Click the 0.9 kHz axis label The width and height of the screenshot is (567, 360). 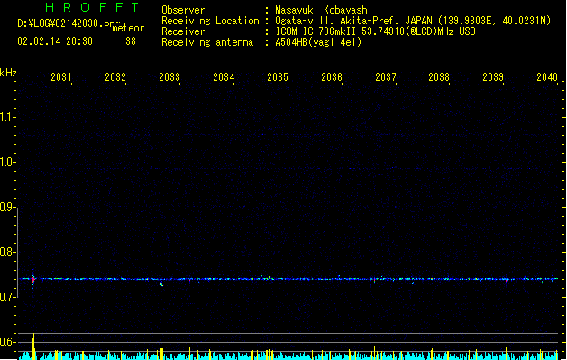[7, 207]
